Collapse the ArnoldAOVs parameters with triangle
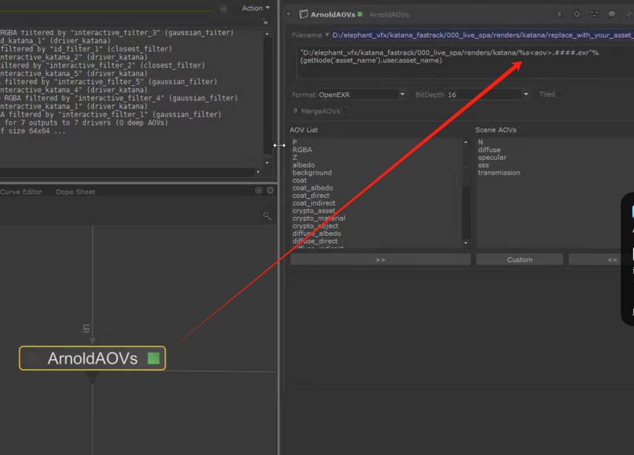The image size is (634, 455). (x=289, y=14)
